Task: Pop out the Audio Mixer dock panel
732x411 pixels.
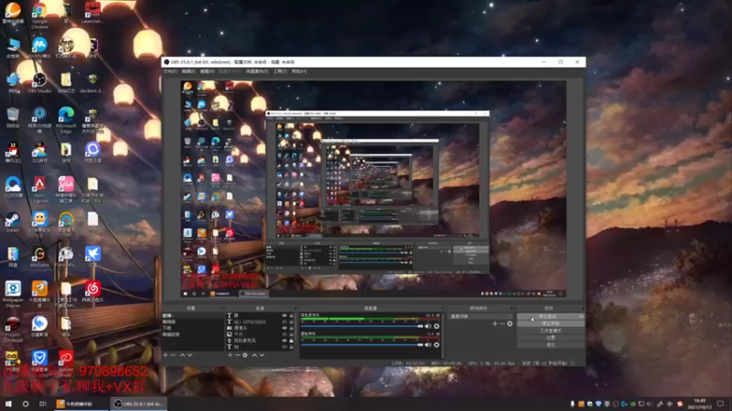Action: click(441, 308)
